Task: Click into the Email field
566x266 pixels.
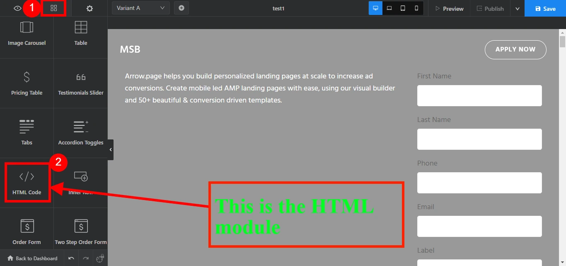Action: click(x=479, y=226)
